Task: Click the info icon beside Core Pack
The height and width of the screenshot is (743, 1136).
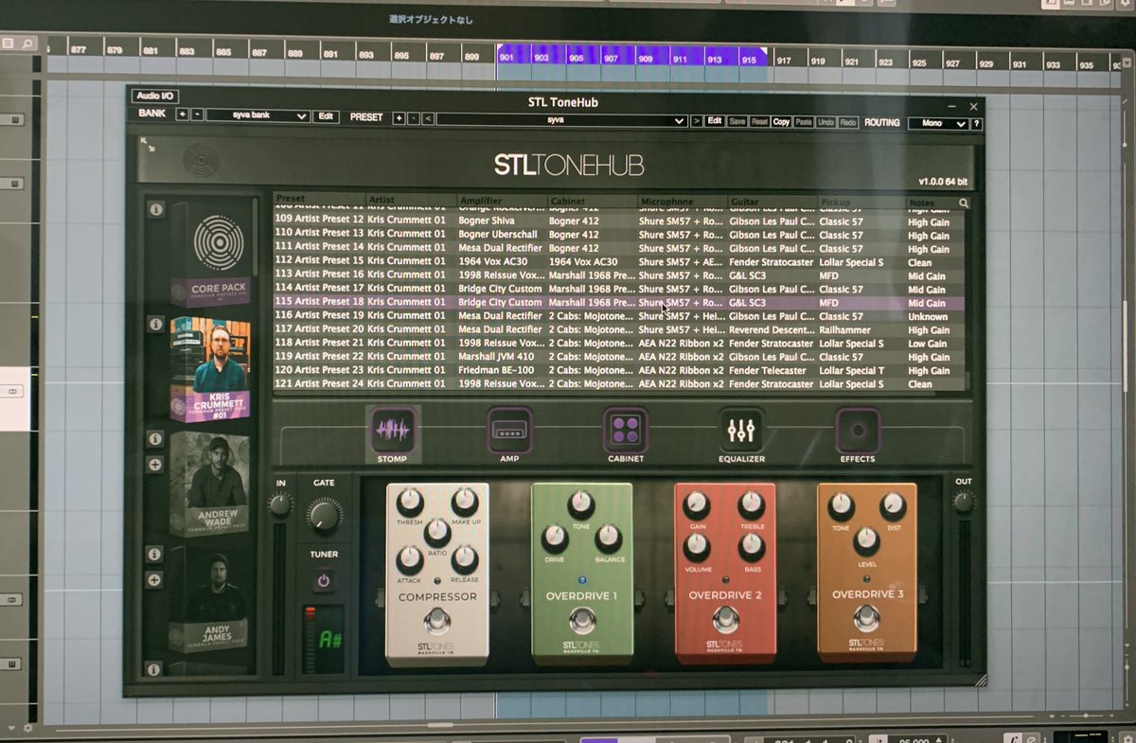Action: pyautogui.click(x=156, y=209)
